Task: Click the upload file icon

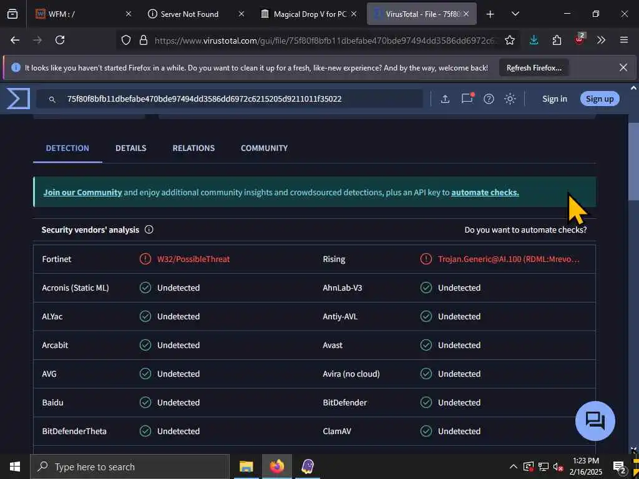Action: coord(445,99)
